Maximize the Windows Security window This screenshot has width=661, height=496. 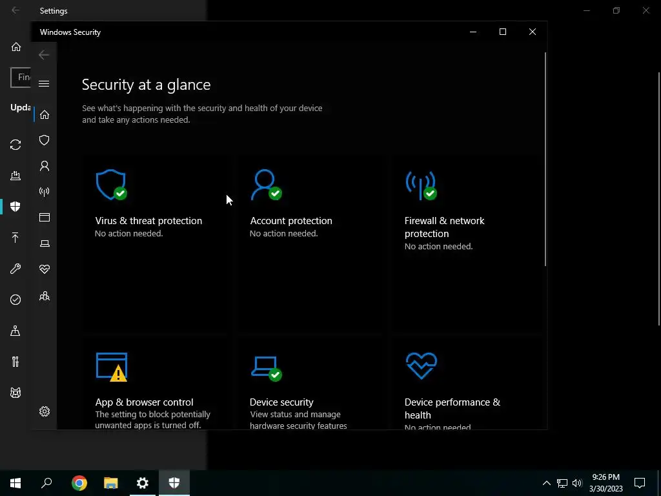point(502,32)
